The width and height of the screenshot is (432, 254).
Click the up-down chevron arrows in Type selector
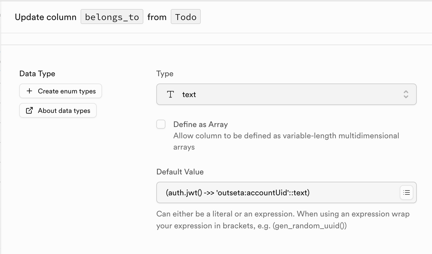406,94
